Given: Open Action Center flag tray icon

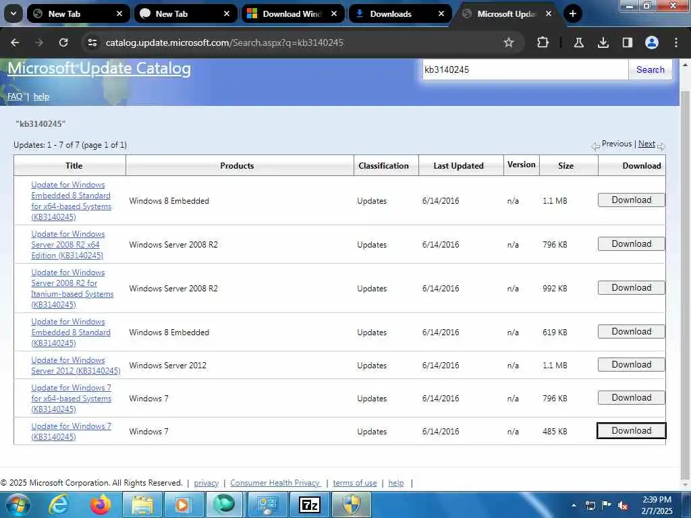Looking at the screenshot, I should click(x=607, y=505).
